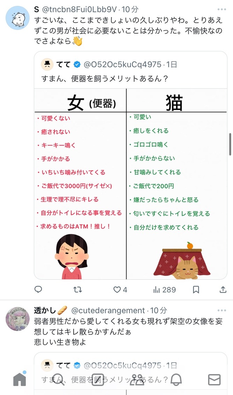Open S's polar bear profile avatar
The width and height of the screenshot is (233, 395).
coord(17,18)
